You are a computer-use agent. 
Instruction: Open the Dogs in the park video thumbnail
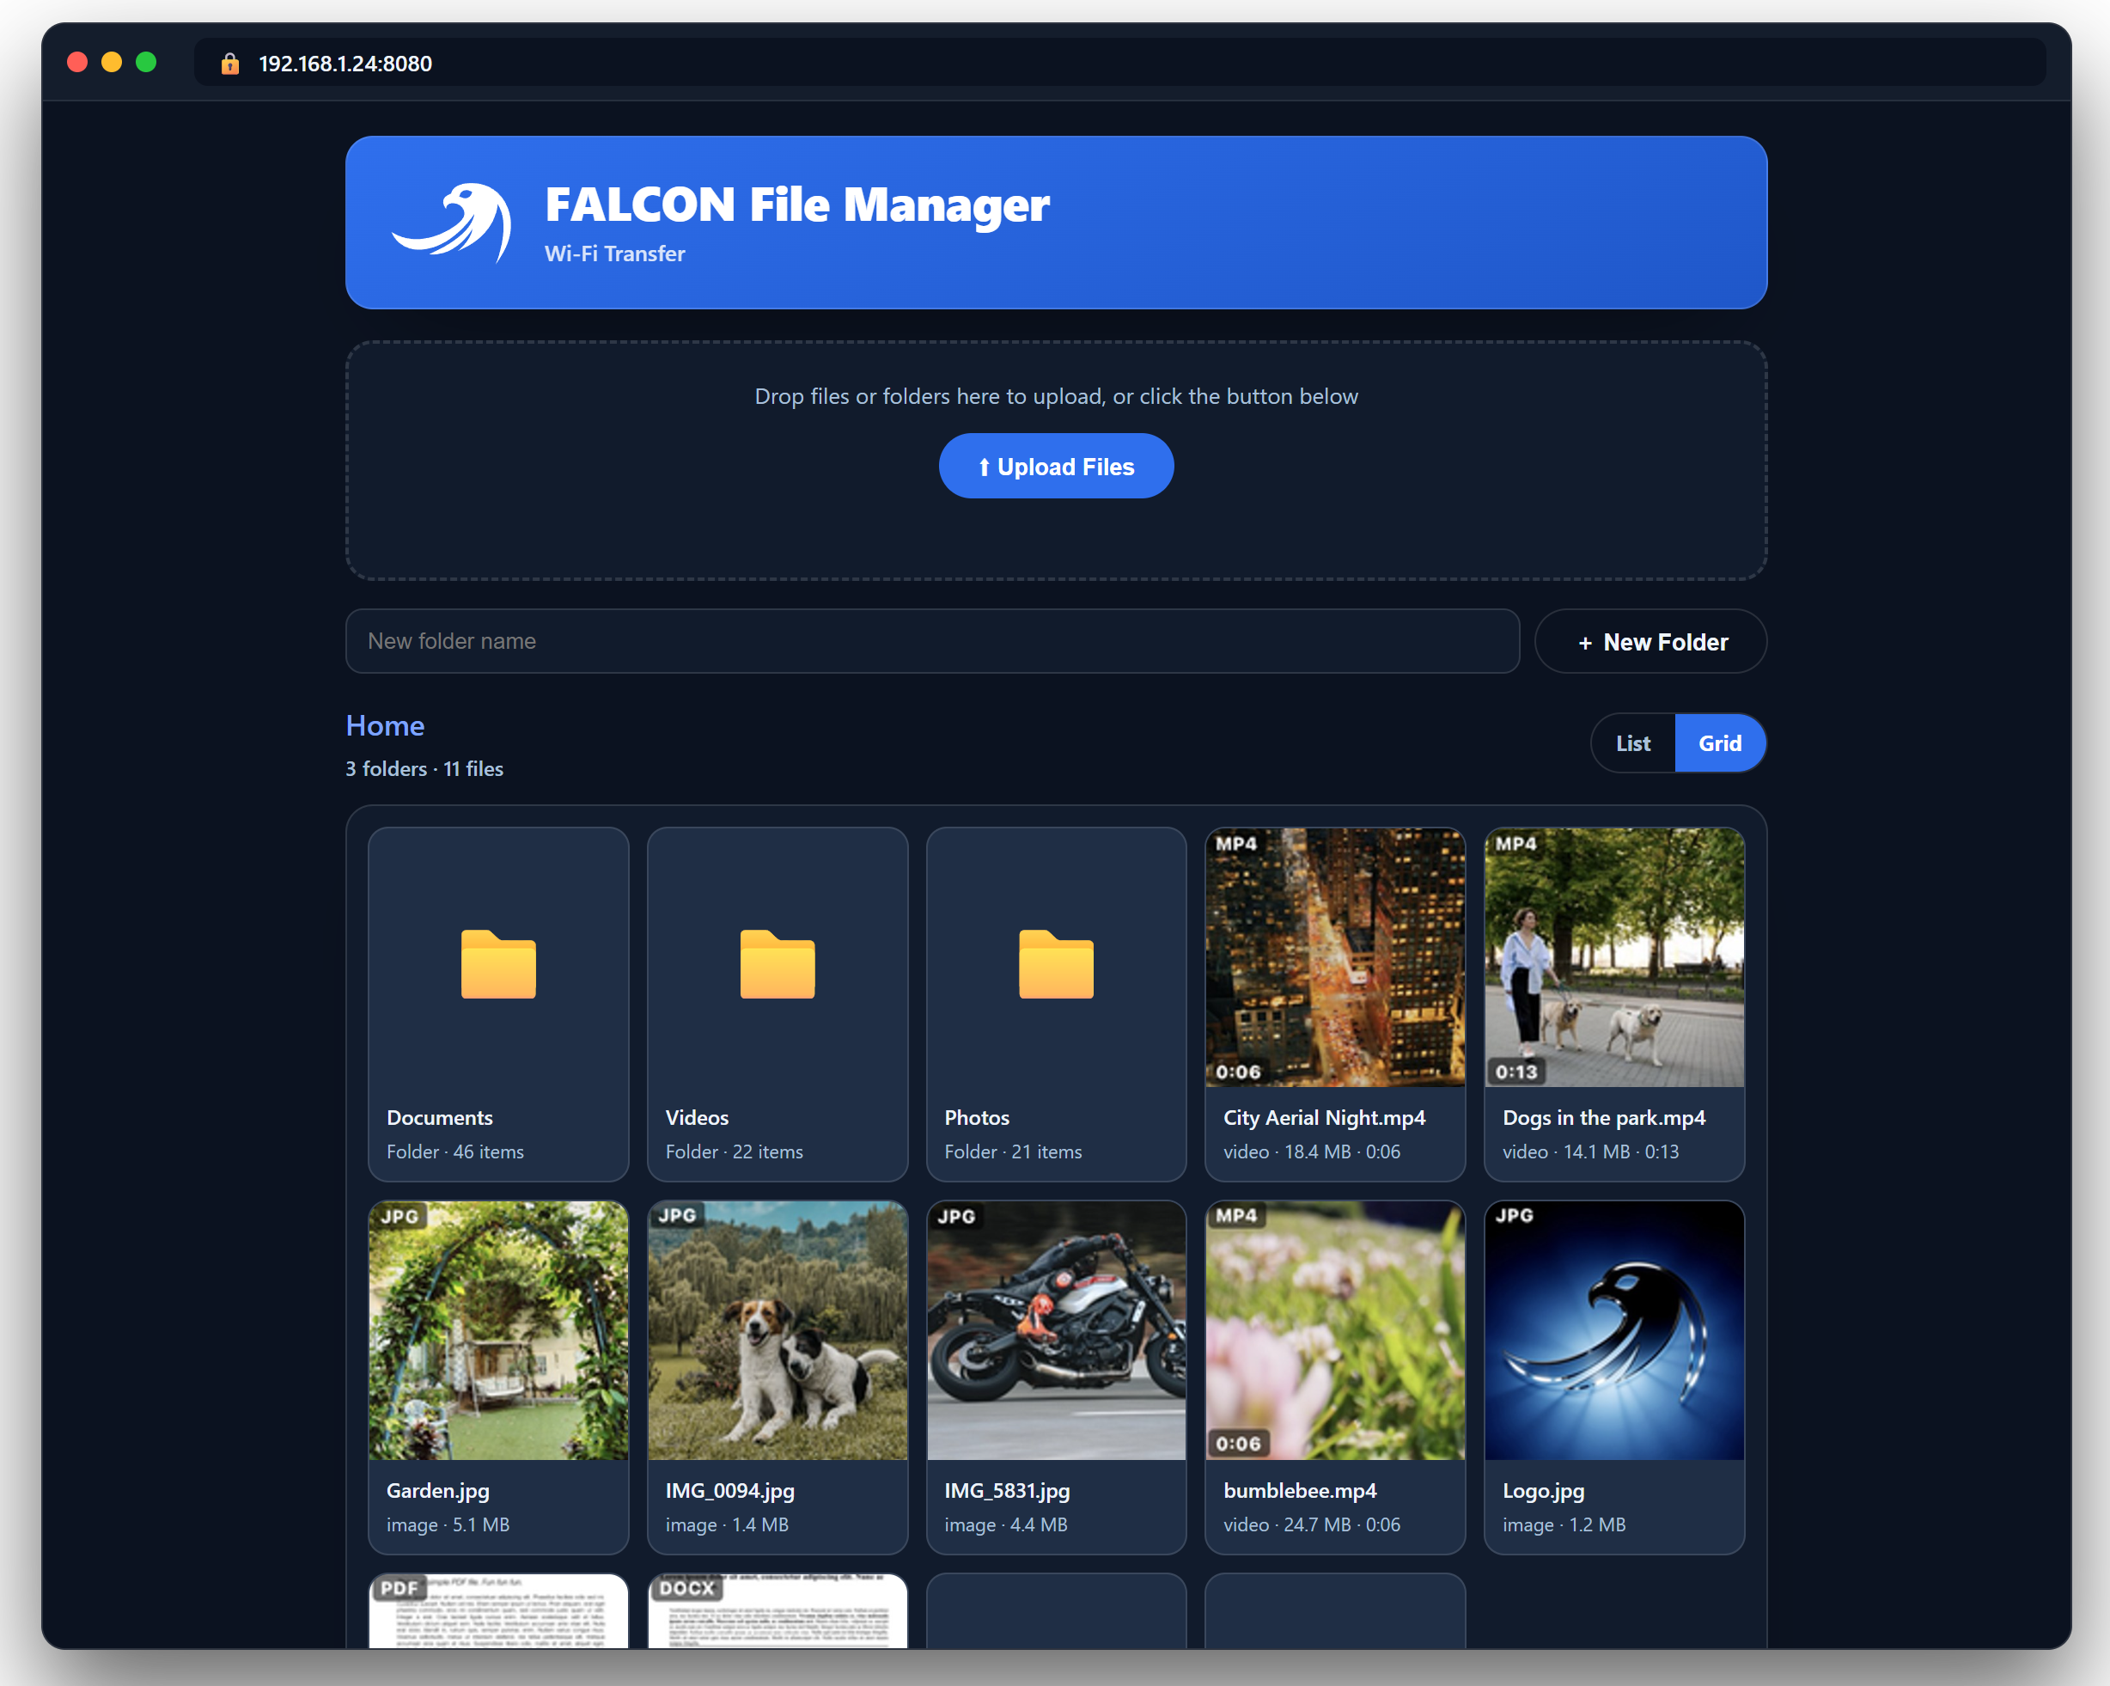[1613, 957]
